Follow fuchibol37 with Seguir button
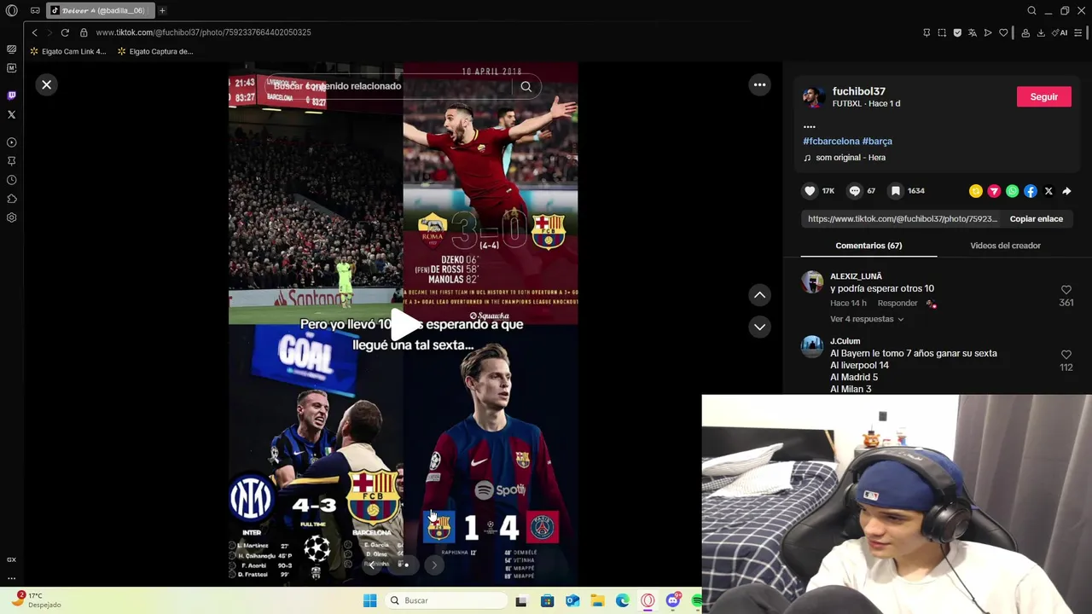The width and height of the screenshot is (1092, 614). 1043,96
